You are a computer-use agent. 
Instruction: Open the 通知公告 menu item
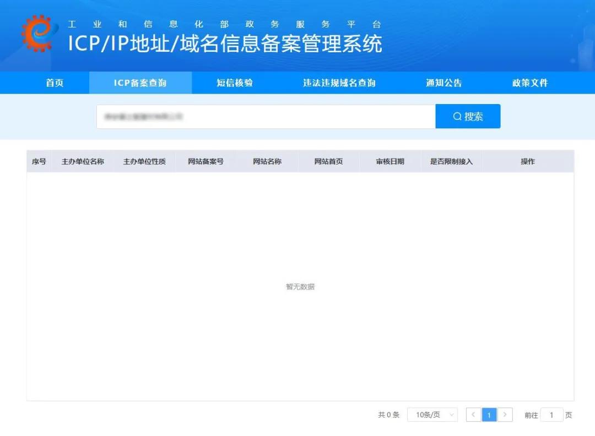coord(443,83)
